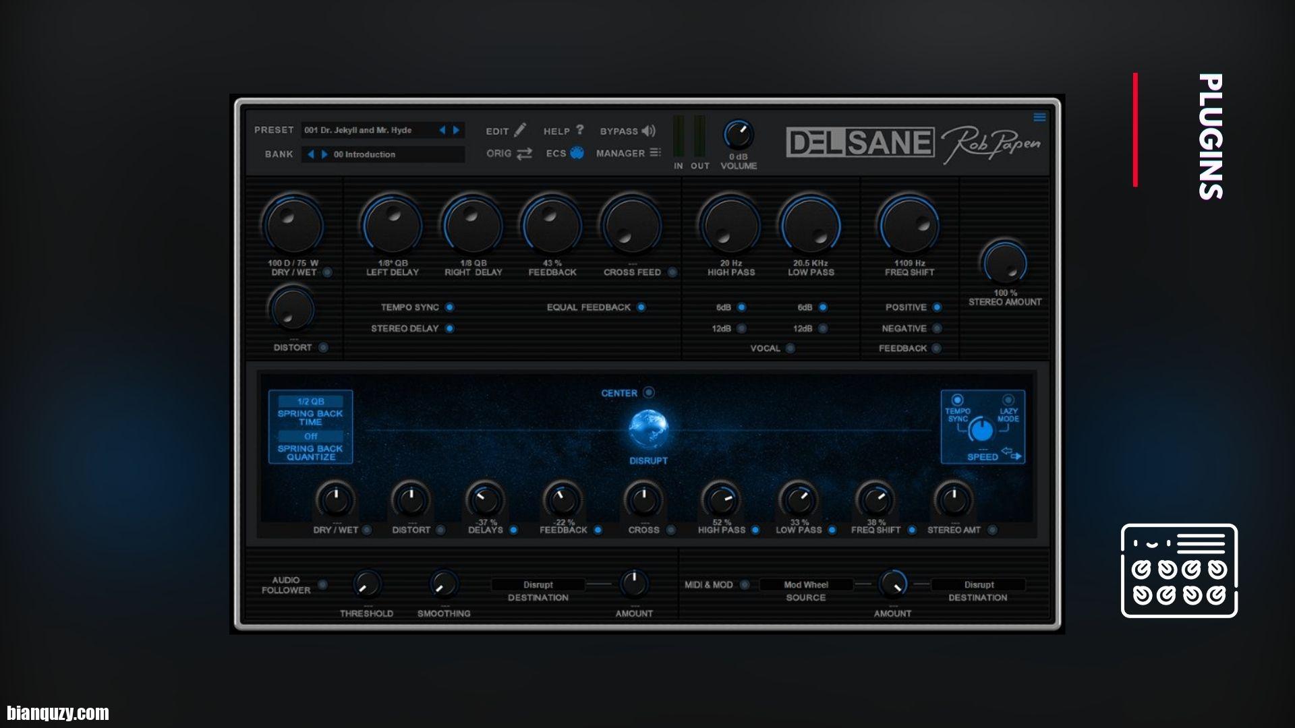This screenshot has height=728, width=1295.
Task: Click the bianquzy.com link
Action: tap(58, 712)
